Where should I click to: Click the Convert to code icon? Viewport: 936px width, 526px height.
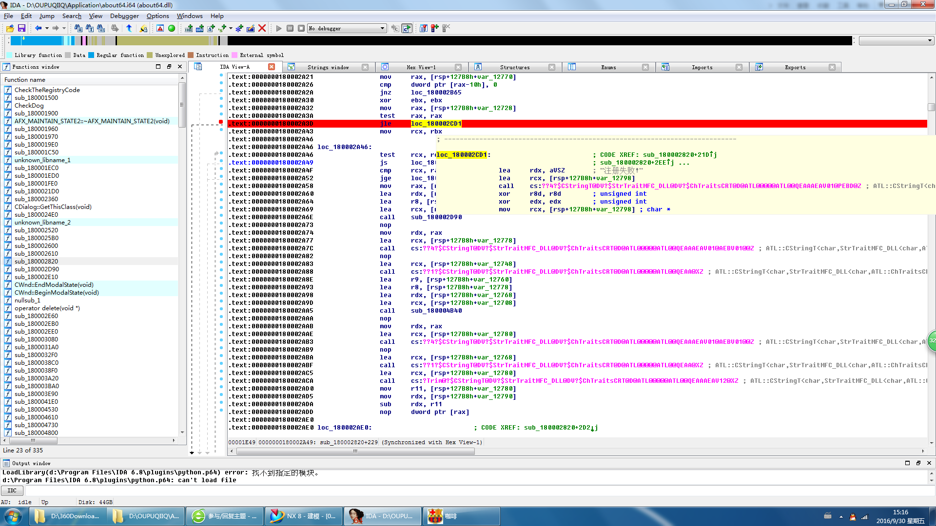(189, 28)
